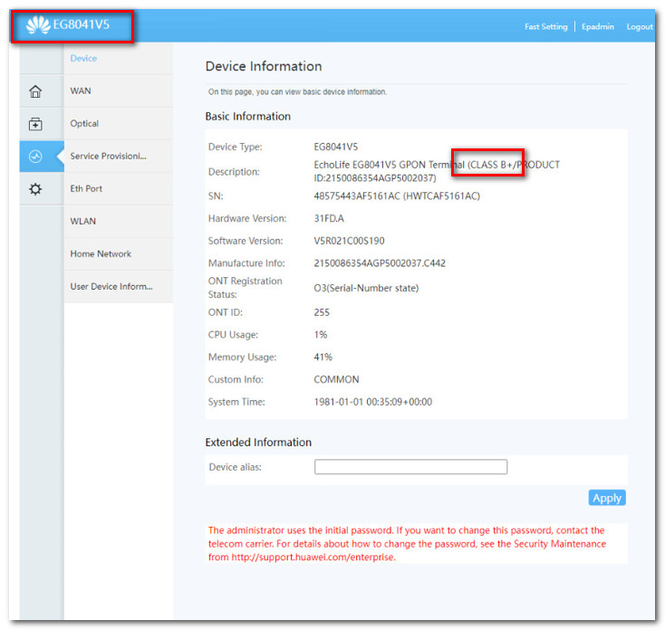
Task: Go to the Optical menu entry
Action: [x=84, y=124]
